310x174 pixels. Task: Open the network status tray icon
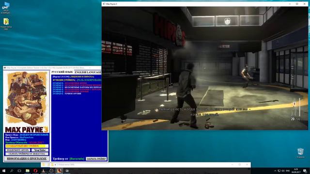pos(279,171)
